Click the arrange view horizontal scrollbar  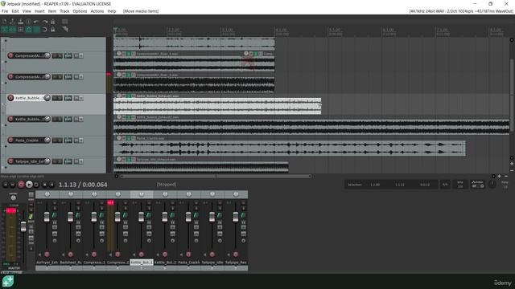coord(216,177)
